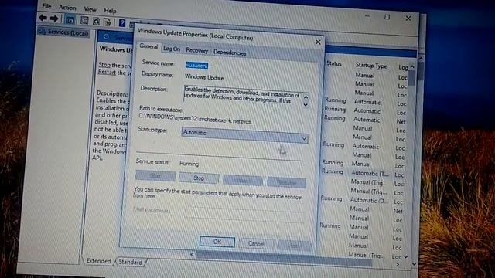Click the Stop button under Service status
This screenshot has height=278, width=495.
(x=199, y=178)
